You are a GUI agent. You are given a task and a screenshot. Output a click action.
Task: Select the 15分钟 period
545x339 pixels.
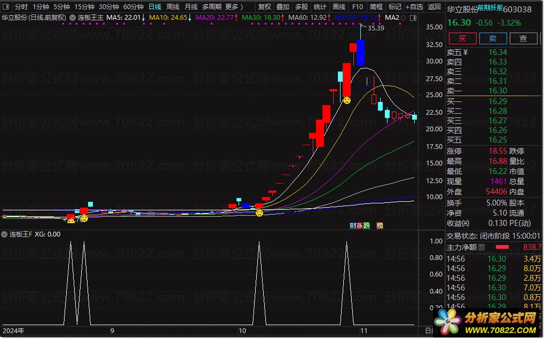pos(84,6)
